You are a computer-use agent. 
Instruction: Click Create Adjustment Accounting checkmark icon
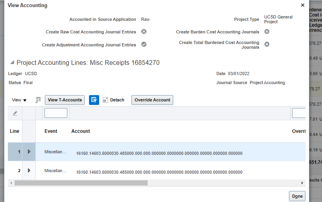tap(144, 44)
